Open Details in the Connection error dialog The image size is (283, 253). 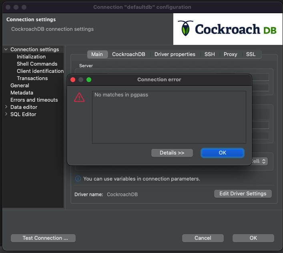[x=172, y=153]
